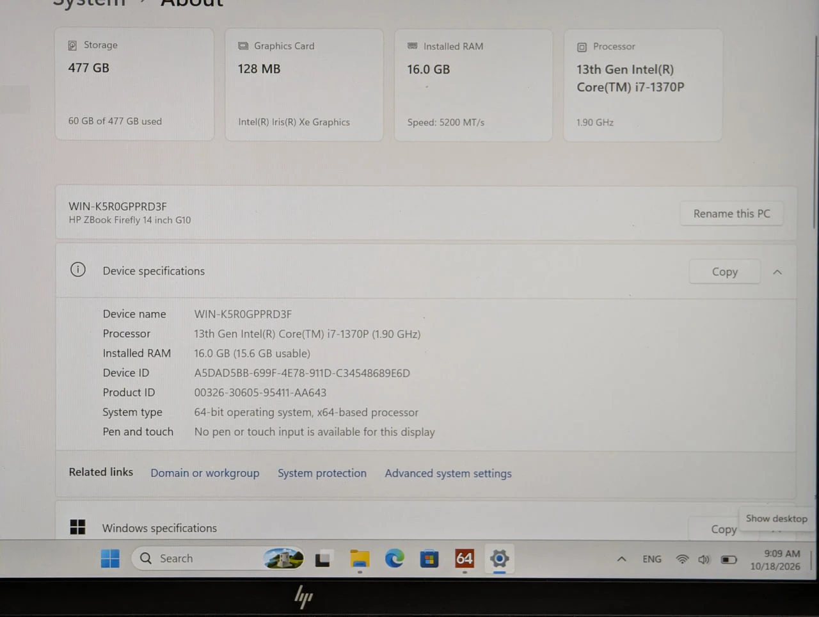Click Installed RAM value 16.0 GB (15.6 GB usable)
This screenshot has width=819, height=617.
click(x=252, y=353)
